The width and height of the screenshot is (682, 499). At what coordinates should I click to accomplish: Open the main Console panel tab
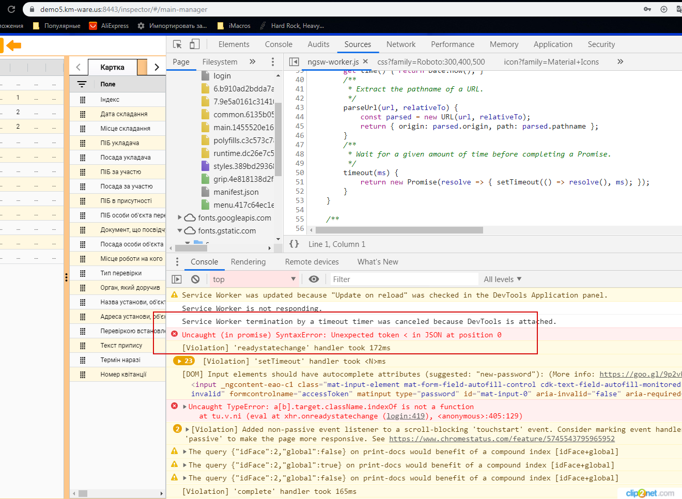coord(278,44)
